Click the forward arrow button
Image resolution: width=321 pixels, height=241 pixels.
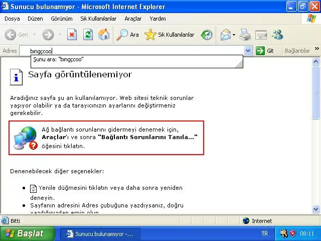click(x=48, y=35)
